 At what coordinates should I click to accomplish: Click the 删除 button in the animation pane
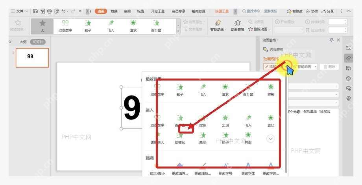pyautogui.click(x=329, y=67)
